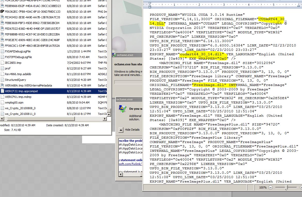Collapse details with Hide Details arrow
Image resolution: width=302 pixels, height=197 pixels.
tap(121, 130)
